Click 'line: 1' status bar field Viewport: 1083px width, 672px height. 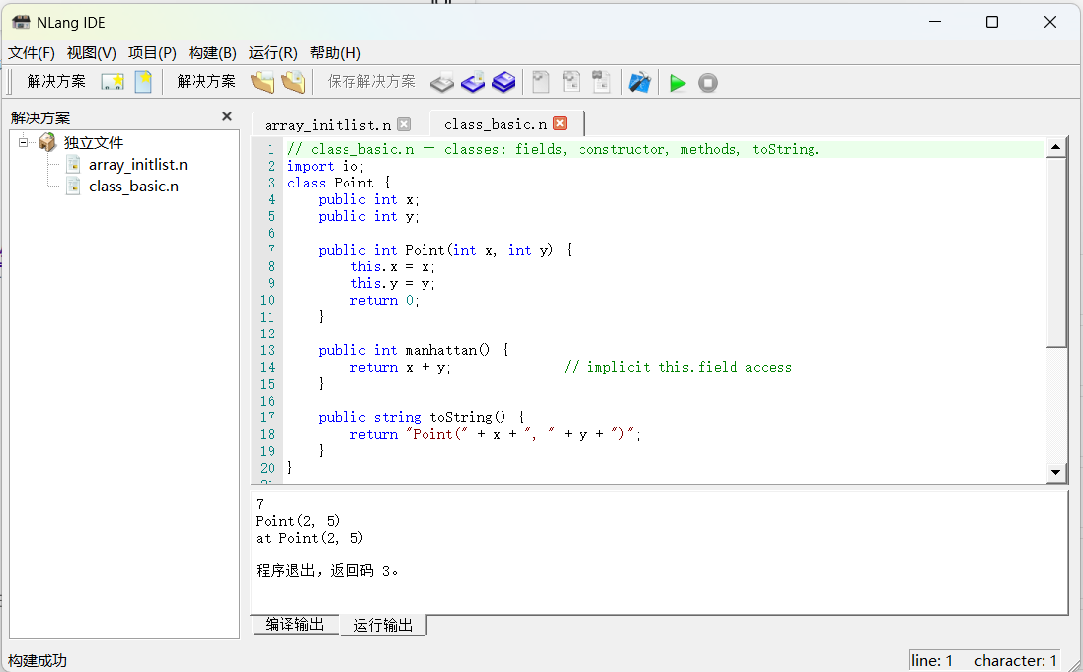931,661
